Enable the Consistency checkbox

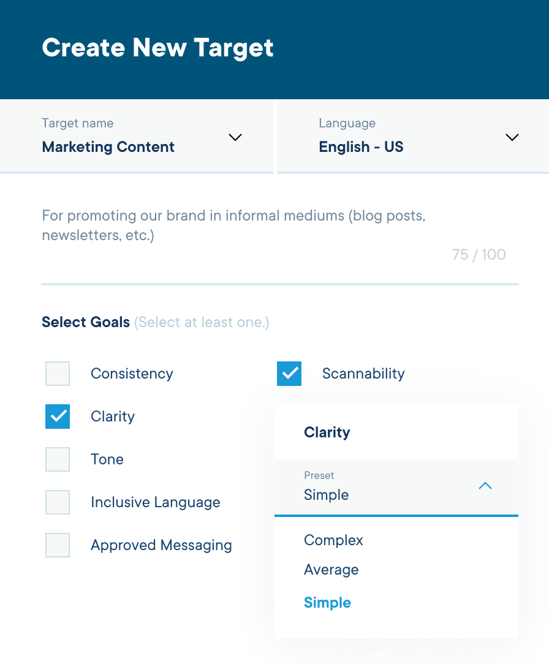click(58, 374)
